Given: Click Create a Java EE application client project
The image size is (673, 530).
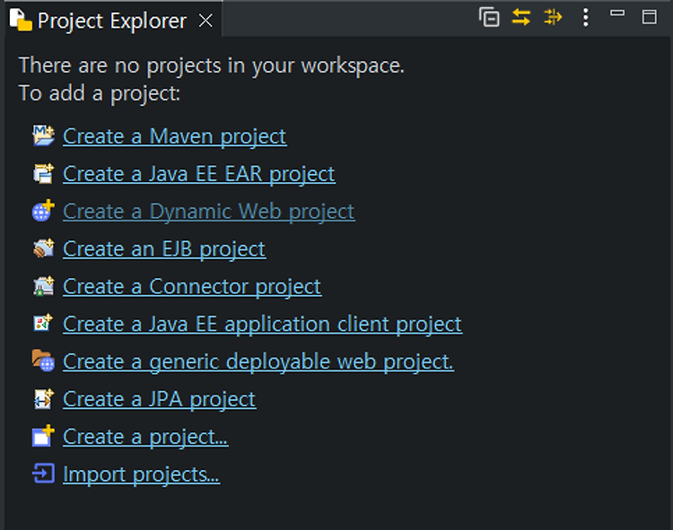Looking at the screenshot, I should (262, 325).
